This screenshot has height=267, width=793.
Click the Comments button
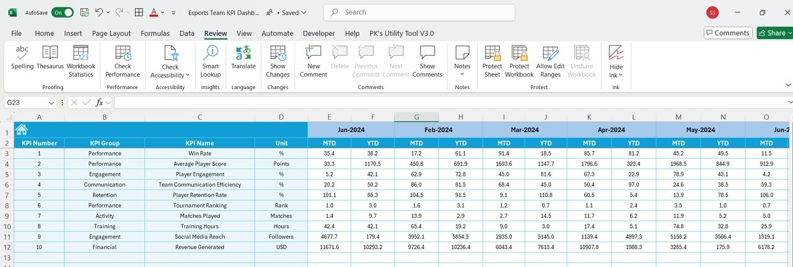click(x=728, y=33)
